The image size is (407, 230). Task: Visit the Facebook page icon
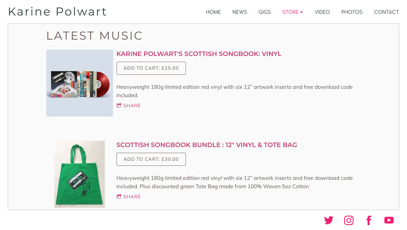pyautogui.click(x=369, y=221)
